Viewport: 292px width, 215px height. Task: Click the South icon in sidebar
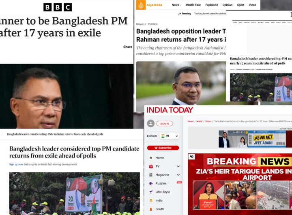pos(151,209)
